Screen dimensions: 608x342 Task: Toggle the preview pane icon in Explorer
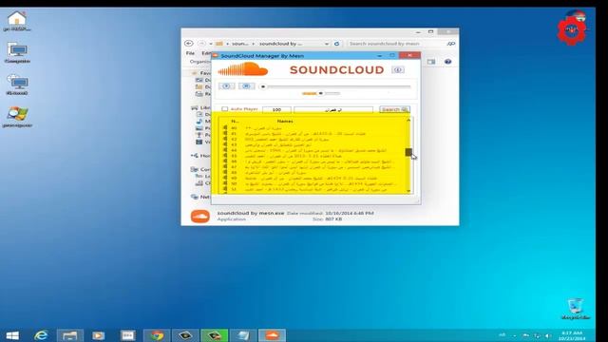tap(430, 62)
